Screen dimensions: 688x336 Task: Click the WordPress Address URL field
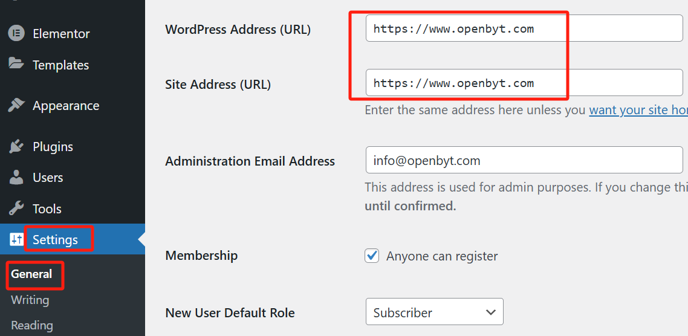pyautogui.click(x=524, y=28)
